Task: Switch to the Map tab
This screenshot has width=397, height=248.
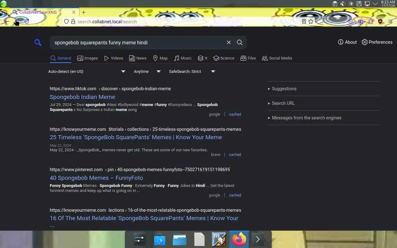Action: point(160,58)
